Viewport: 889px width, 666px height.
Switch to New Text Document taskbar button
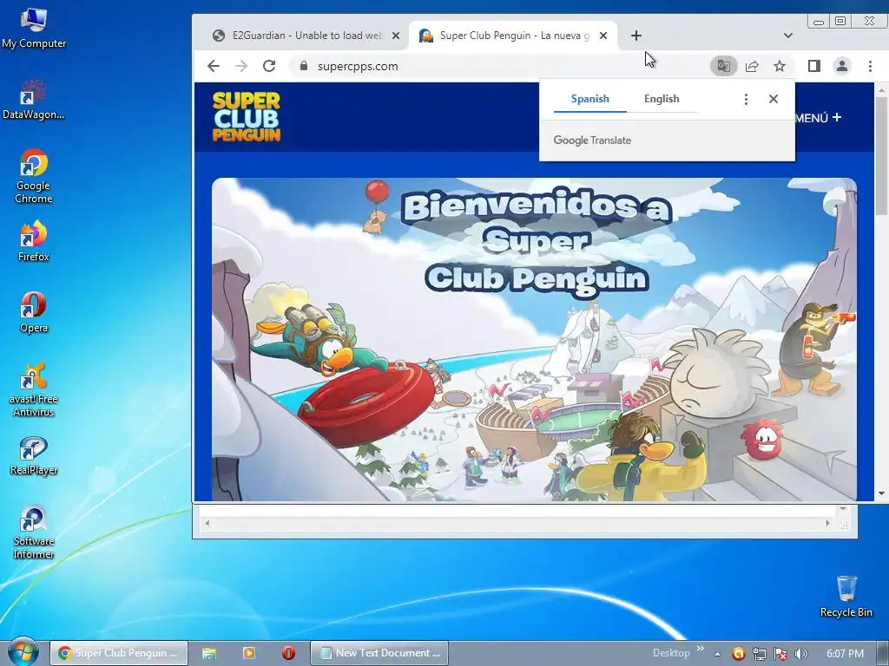pyautogui.click(x=379, y=653)
